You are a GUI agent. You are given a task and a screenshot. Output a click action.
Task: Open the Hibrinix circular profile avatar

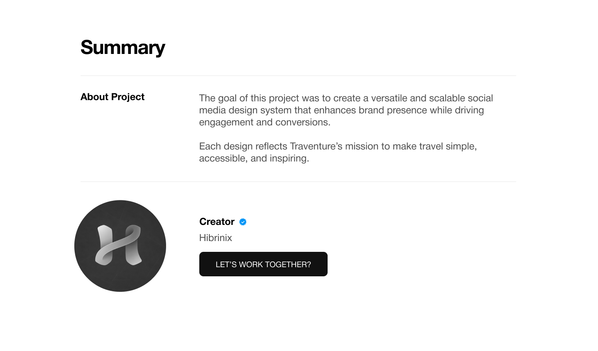[x=120, y=246]
